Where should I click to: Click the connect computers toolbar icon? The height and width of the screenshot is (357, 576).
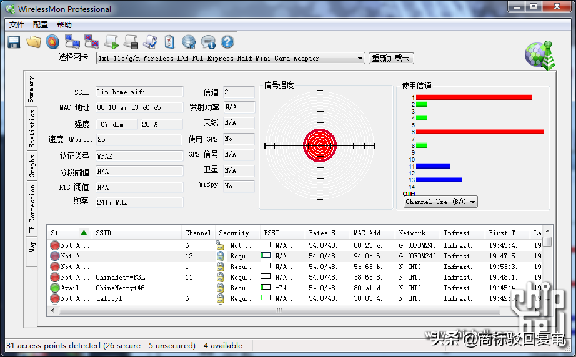click(72, 42)
